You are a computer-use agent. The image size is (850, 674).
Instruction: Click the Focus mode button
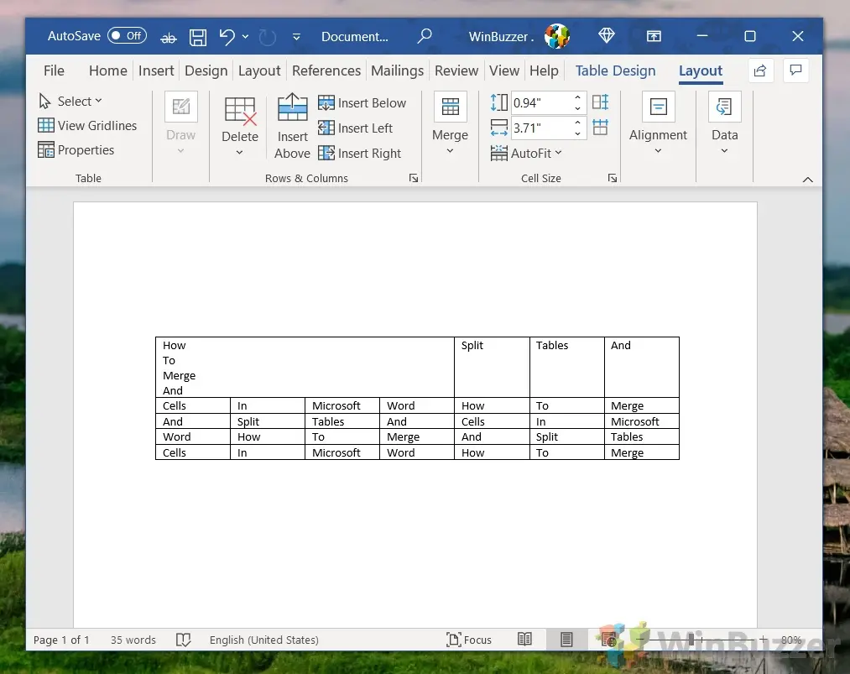(x=469, y=640)
